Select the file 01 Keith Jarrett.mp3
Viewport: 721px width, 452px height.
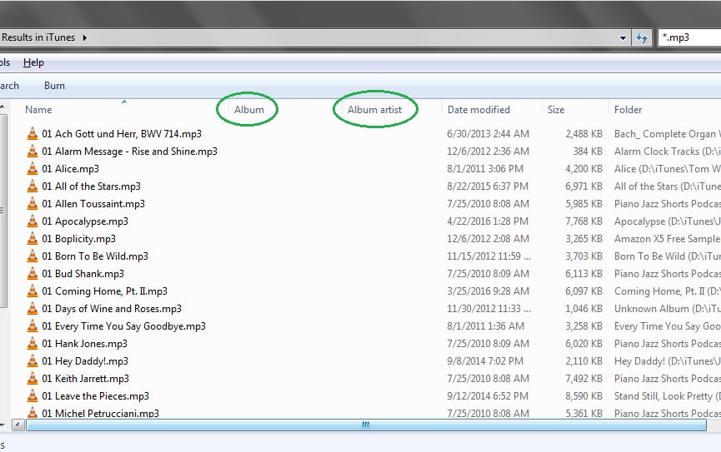[x=86, y=378]
